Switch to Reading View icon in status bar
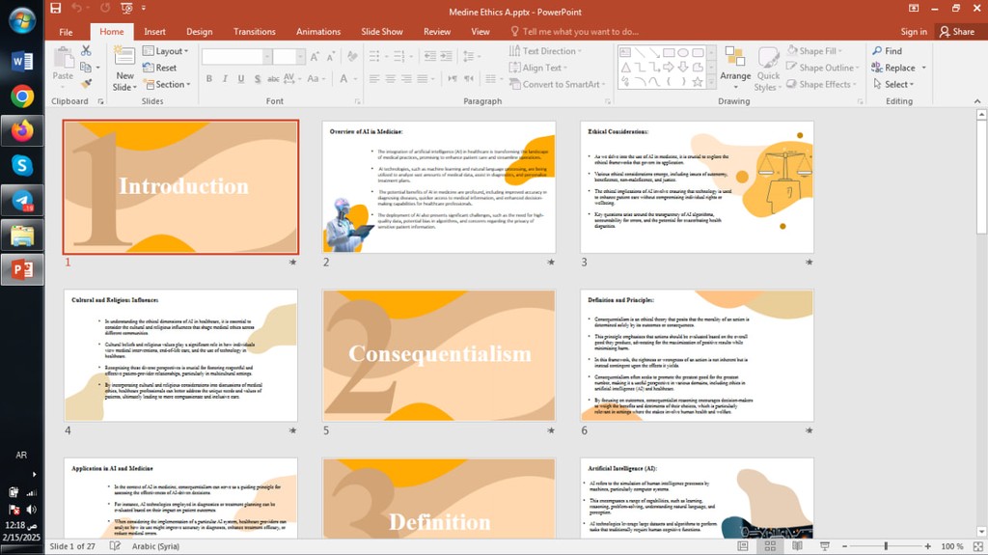Screen dimensions: 988x555 click(797, 546)
